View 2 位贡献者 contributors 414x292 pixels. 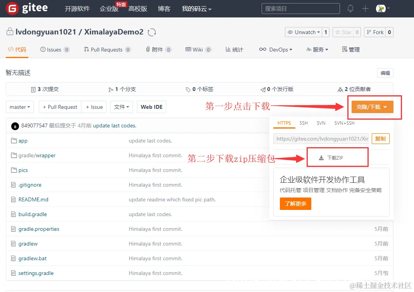(354, 89)
